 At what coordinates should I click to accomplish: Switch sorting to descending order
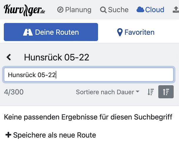point(151,92)
